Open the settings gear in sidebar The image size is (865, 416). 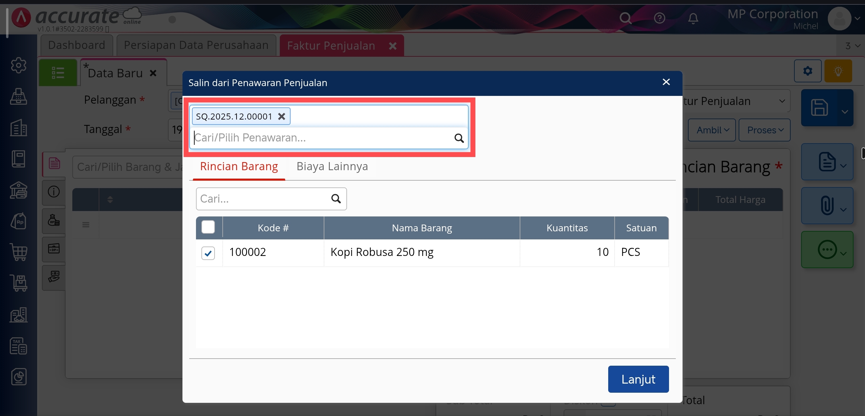click(19, 65)
